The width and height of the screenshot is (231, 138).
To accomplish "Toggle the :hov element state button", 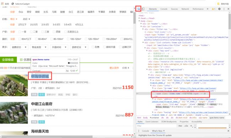I will [180, 126].
